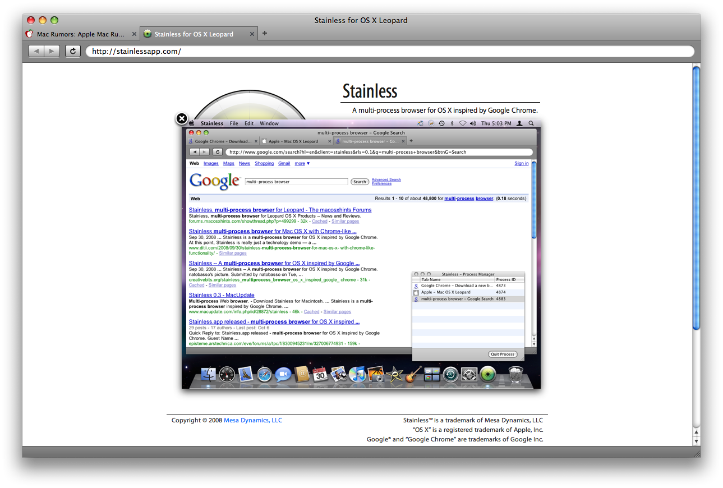723x488 pixels.
Task: Open the Stainless menu in the pictured menu bar
Action: pos(212,123)
